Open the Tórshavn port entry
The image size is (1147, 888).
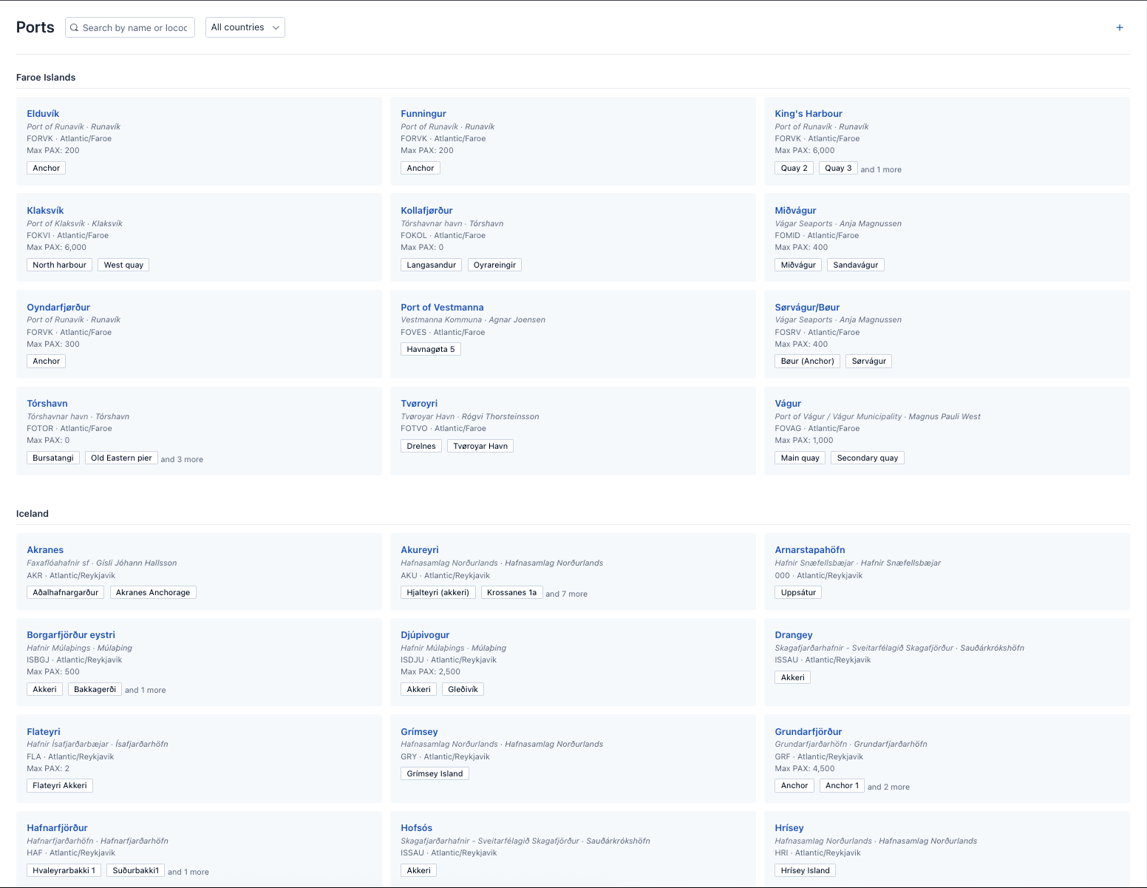point(47,404)
